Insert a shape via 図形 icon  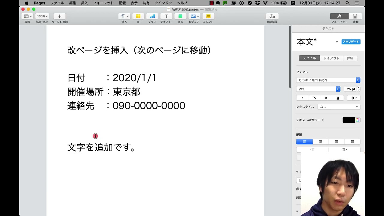coord(180,16)
